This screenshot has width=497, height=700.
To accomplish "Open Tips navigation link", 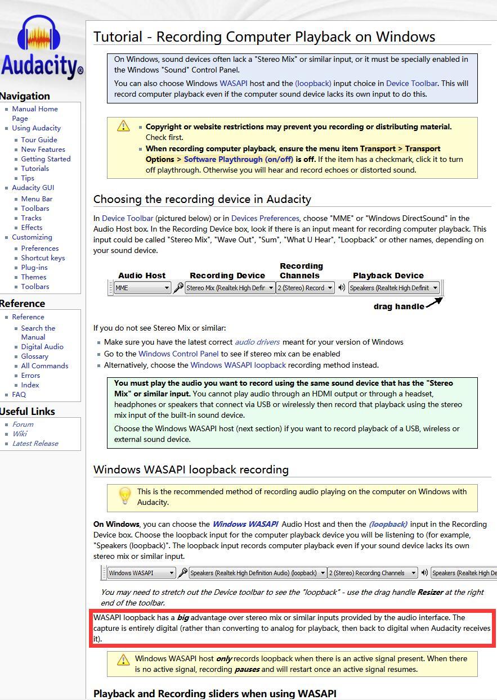I will click(x=28, y=178).
